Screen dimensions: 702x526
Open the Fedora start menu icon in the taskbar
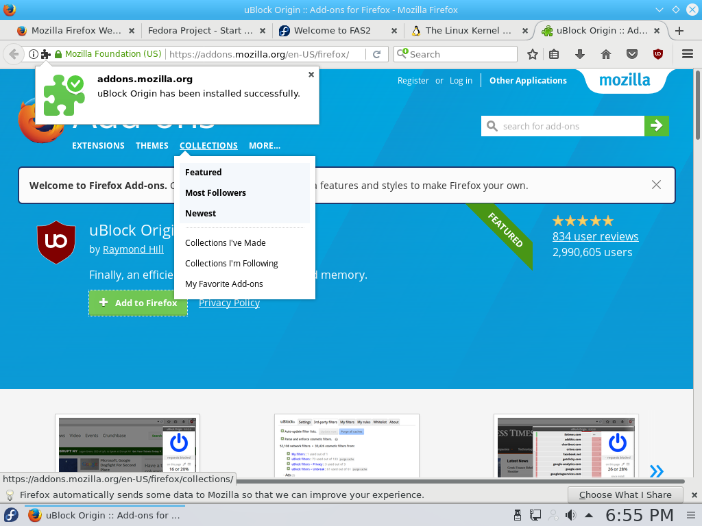coord(11,515)
